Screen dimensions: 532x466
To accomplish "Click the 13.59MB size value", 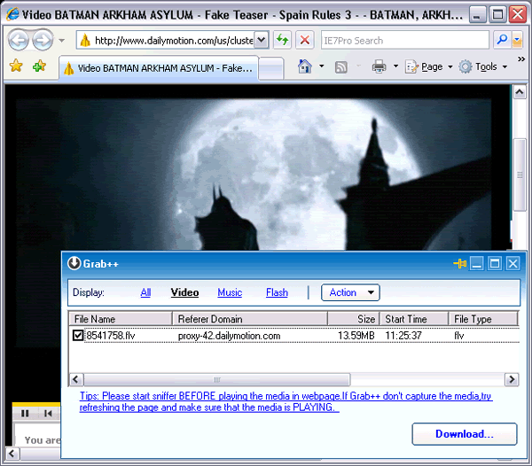I will (356, 336).
